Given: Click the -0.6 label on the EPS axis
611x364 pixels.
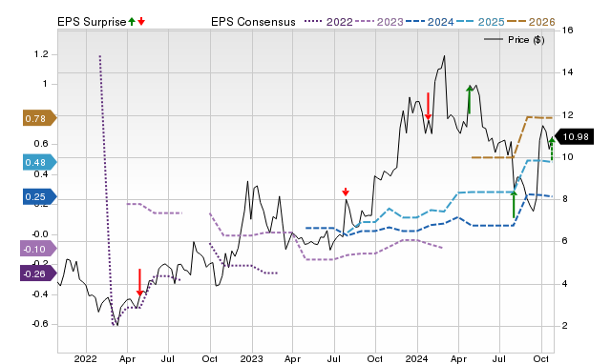Looking at the screenshot, I should tap(40, 324).
